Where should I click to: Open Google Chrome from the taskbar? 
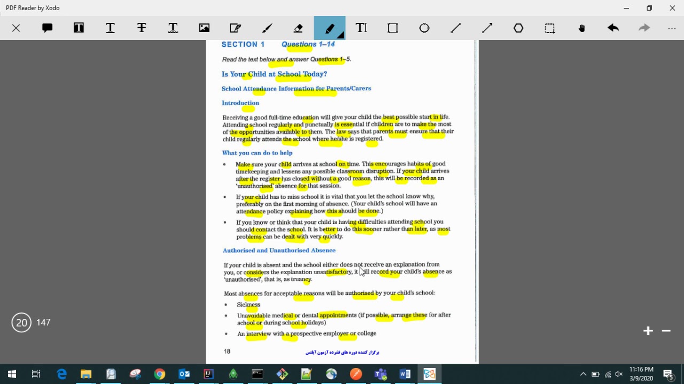(160, 374)
